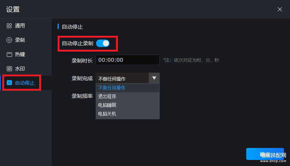Pick 电脑关机 from the dropdown list
290x166 pixels.
(128, 114)
